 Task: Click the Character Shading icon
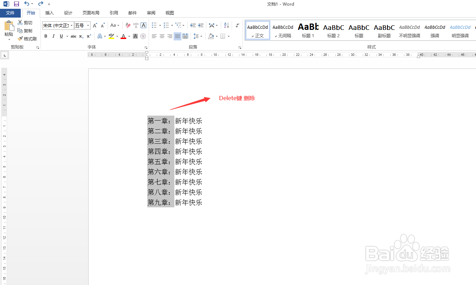[135, 36]
